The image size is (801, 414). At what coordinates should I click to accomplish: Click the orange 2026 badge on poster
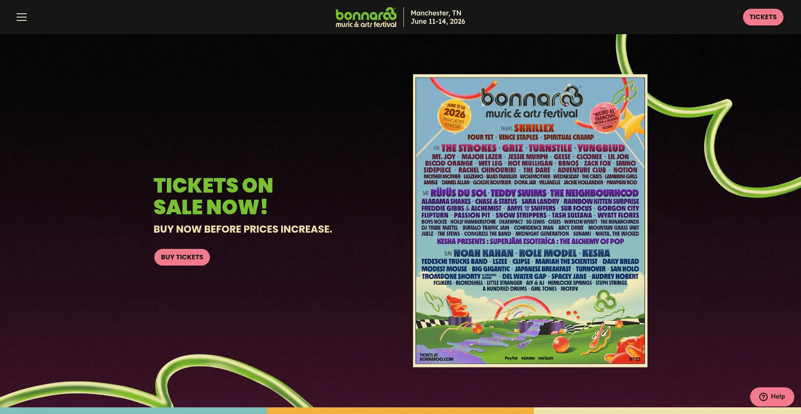(x=454, y=115)
